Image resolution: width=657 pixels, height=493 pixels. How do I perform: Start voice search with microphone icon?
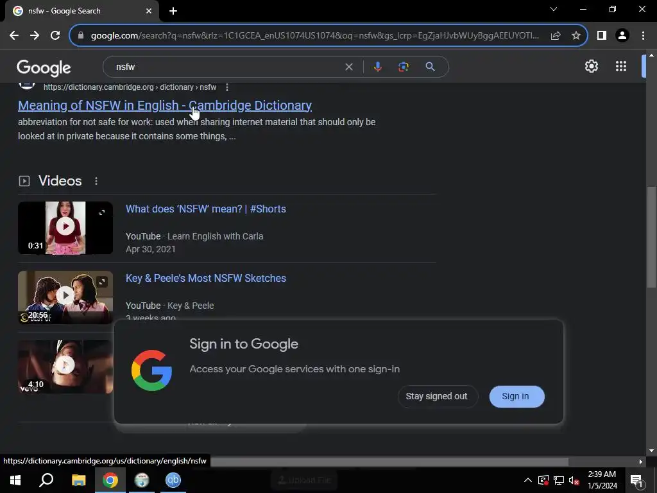pos(377,67)
